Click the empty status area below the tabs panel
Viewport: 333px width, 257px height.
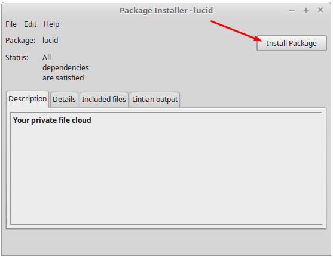click(x=166, y=242)
